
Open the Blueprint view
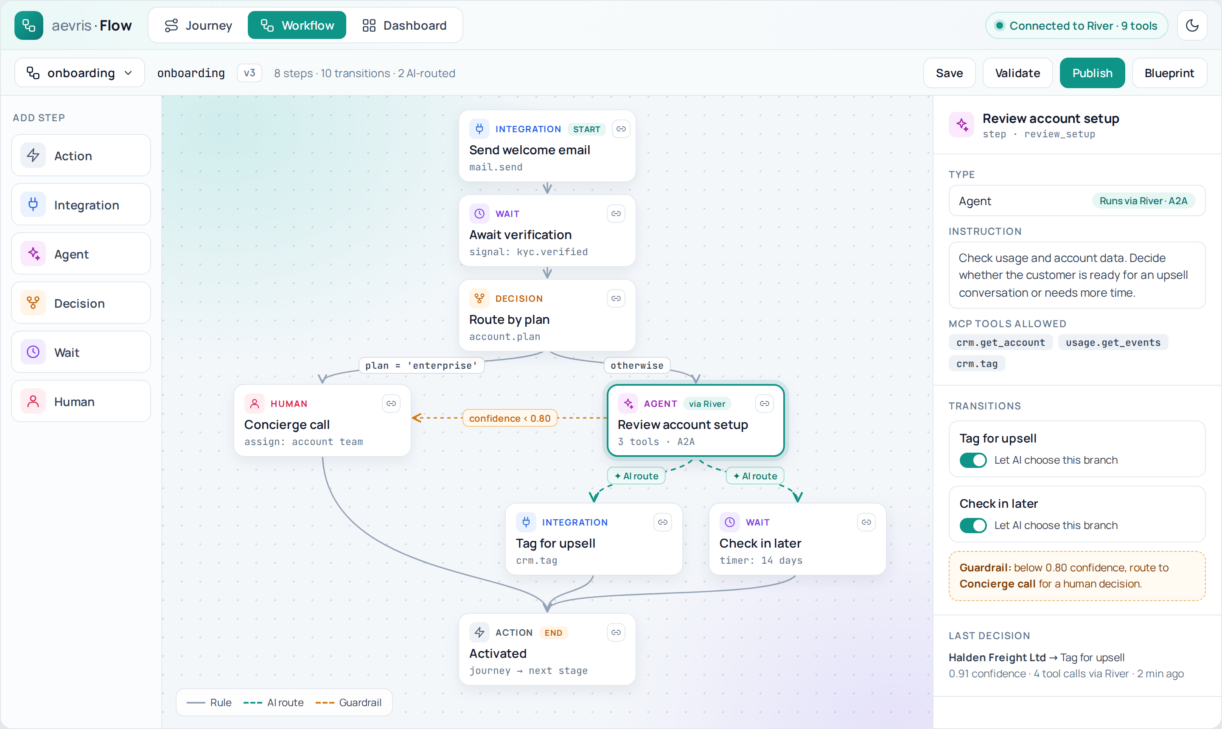pyautogui.click(x=1169, y=73)
